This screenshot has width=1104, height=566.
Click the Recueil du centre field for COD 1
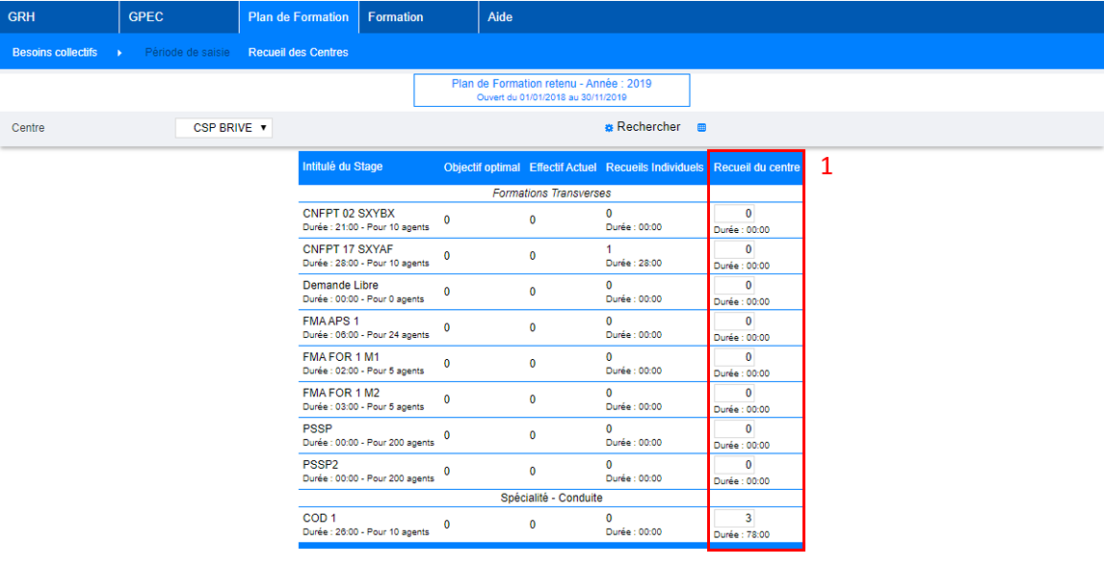(735, 518)
